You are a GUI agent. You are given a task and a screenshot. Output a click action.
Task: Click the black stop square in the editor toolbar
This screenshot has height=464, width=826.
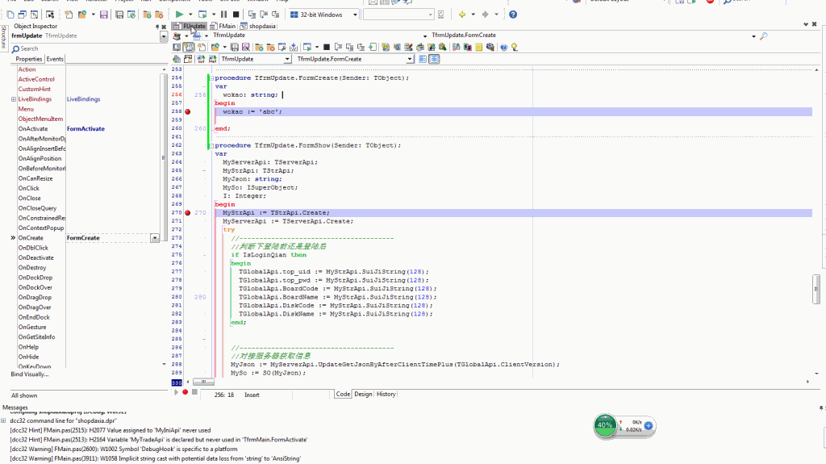click(x=327, y=48)
